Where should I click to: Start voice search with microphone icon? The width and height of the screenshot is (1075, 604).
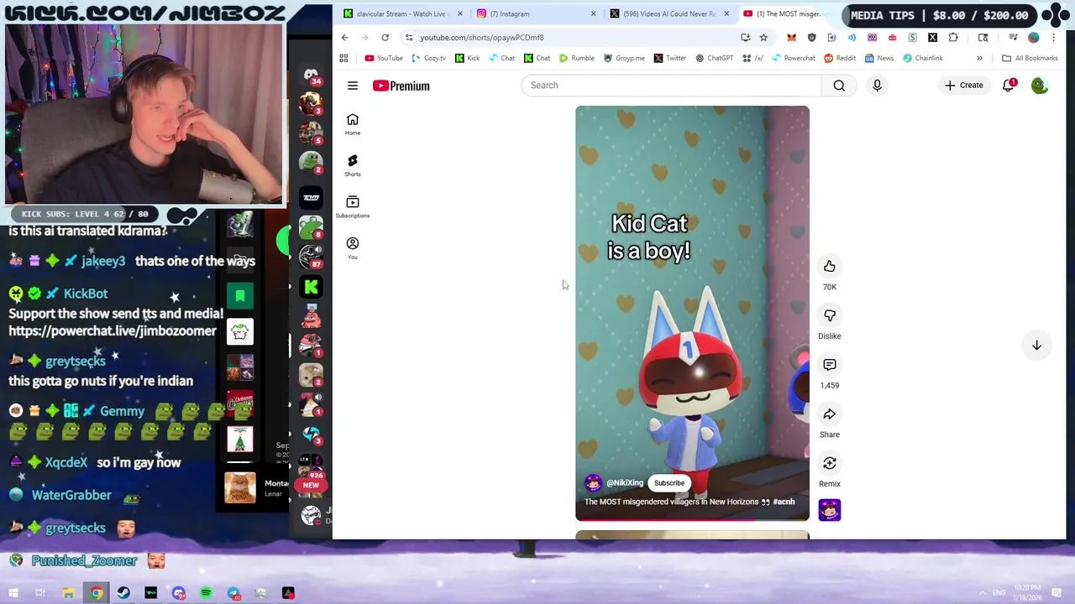(877, 85)
